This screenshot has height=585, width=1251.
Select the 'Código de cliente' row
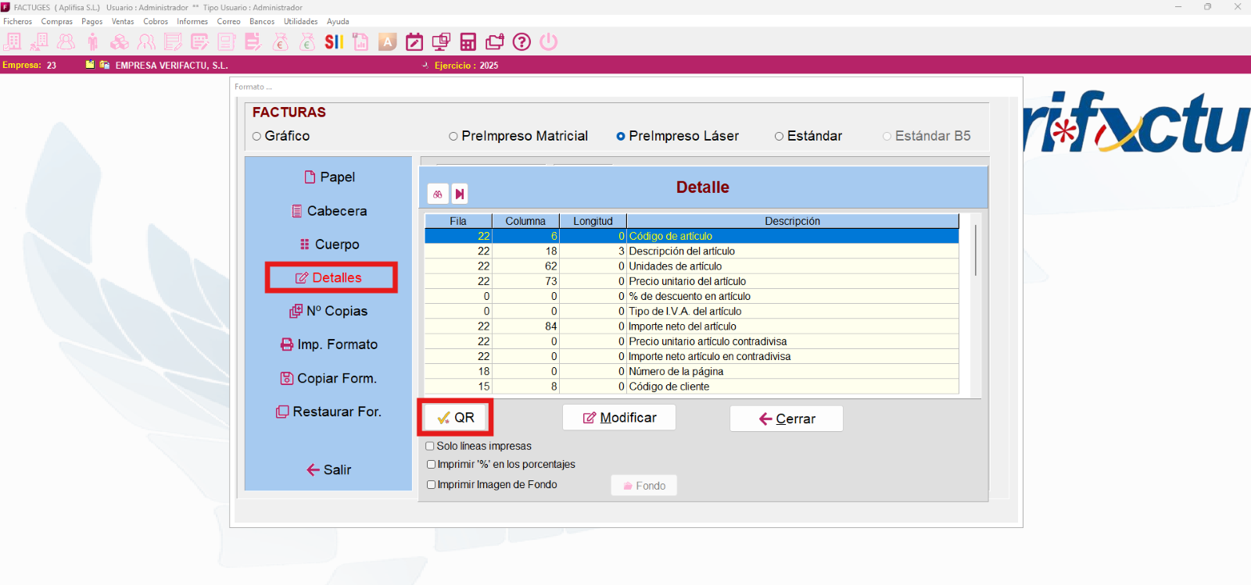pos(692,387)
